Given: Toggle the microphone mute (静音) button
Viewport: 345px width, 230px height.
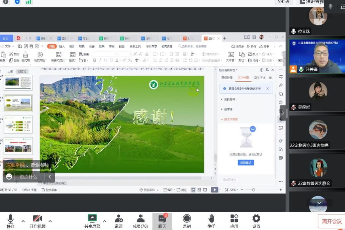Looking at the screenshot, I should pyautogui.click(x=10, y=218).
